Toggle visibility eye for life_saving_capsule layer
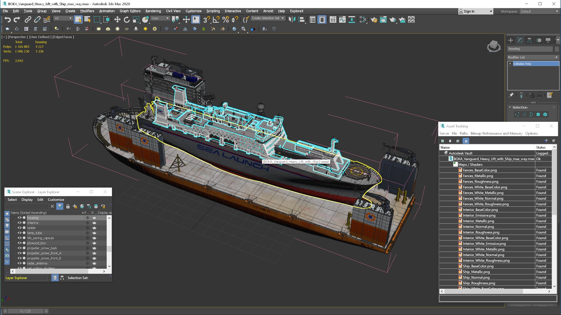Image resolution: width=561 pixels, height=315 pixels. point(20,238)
